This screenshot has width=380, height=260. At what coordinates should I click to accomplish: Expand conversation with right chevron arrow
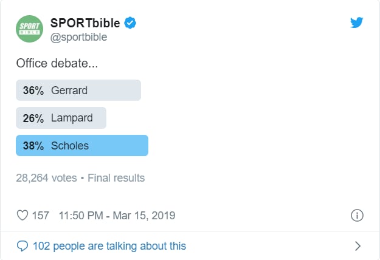pyautogui.click(x=358, y=246)
